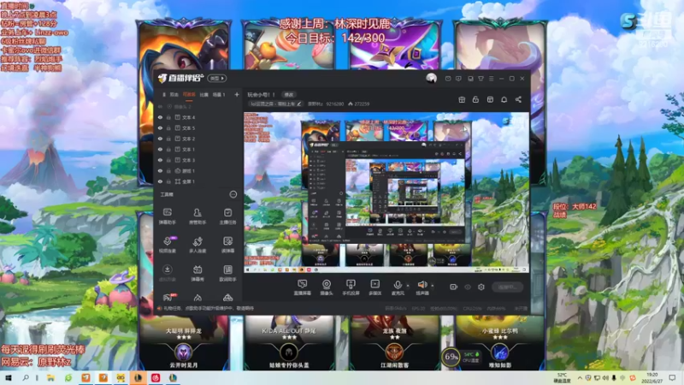Open the 弹幕秀 tool
Screen dimensions: 684x385
click(x=198, y=273)
